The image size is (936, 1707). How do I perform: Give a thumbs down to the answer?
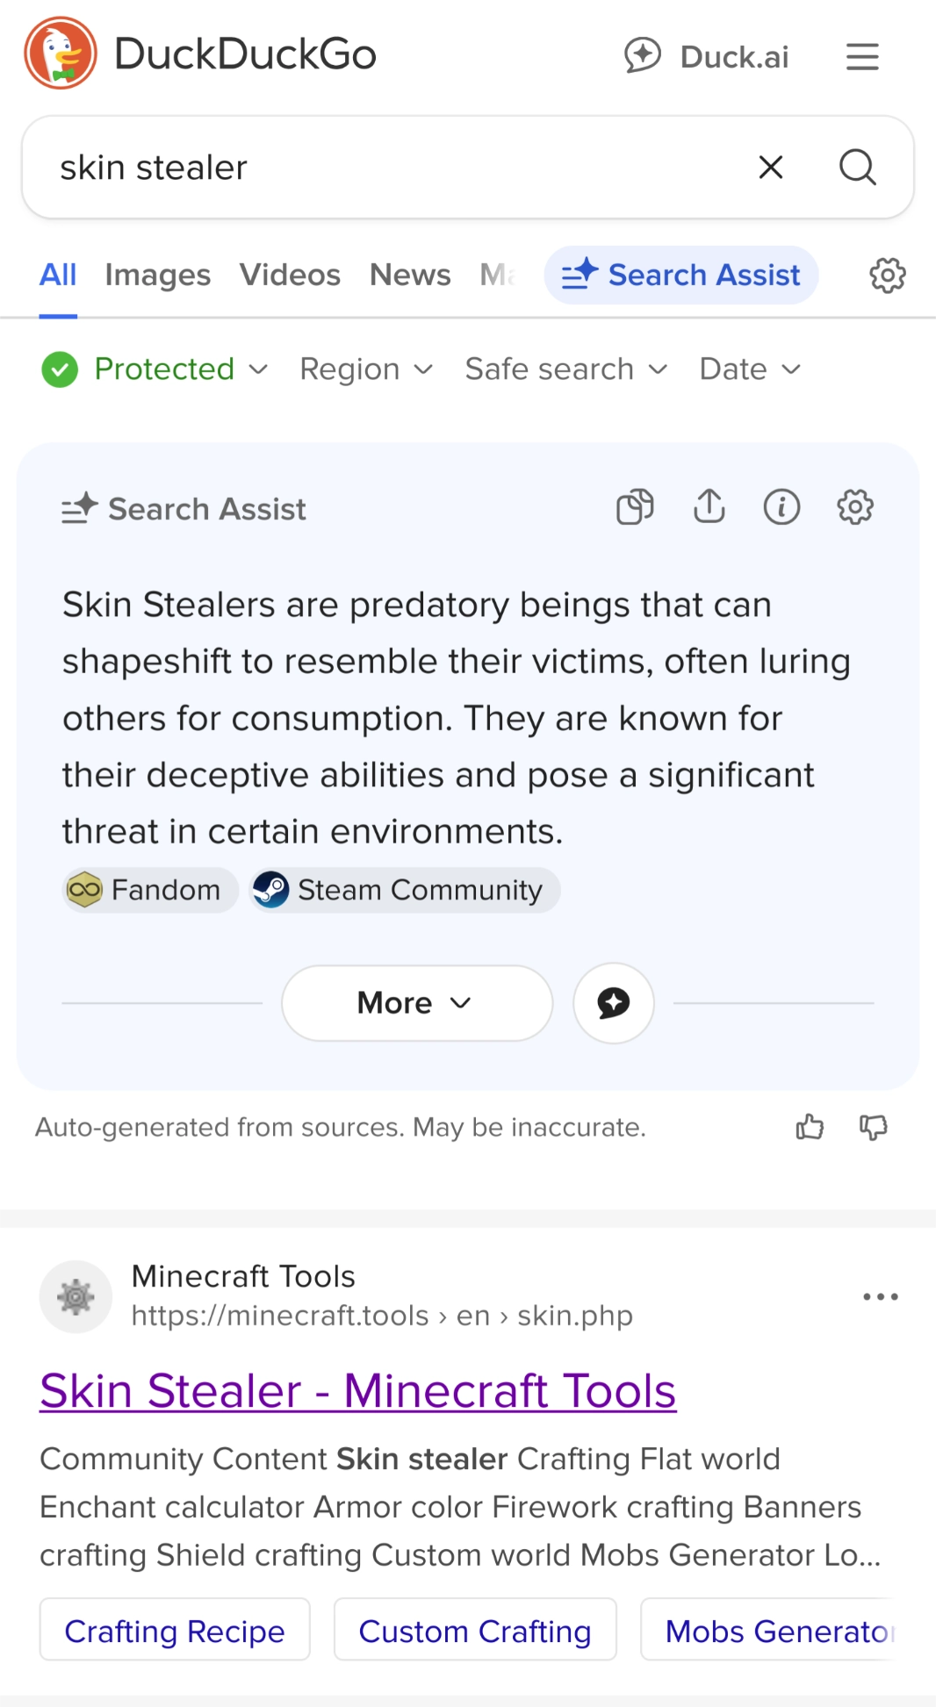873,1127
